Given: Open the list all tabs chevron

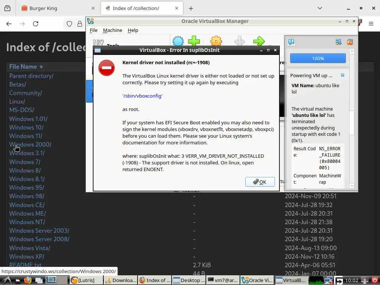Looking at the screenshot, I should click(x=320, y=8).
